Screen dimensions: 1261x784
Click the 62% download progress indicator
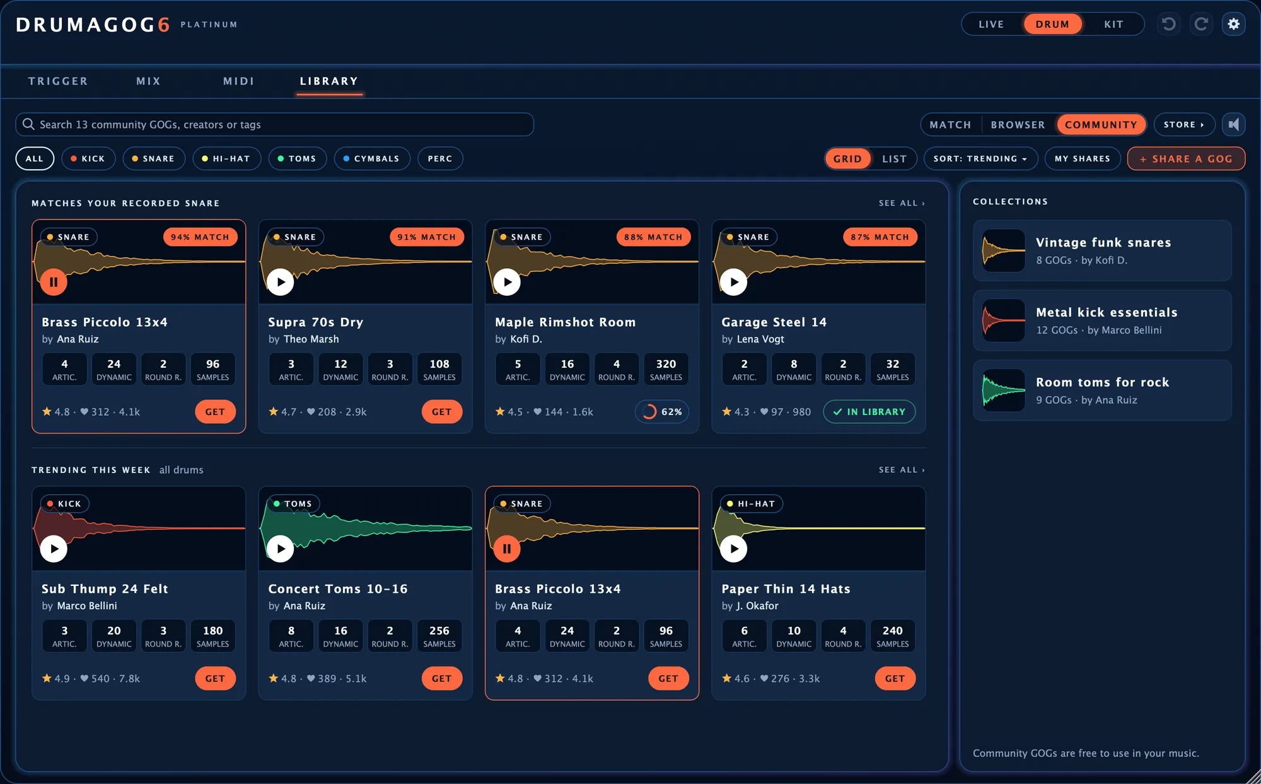tap(662, 412)
